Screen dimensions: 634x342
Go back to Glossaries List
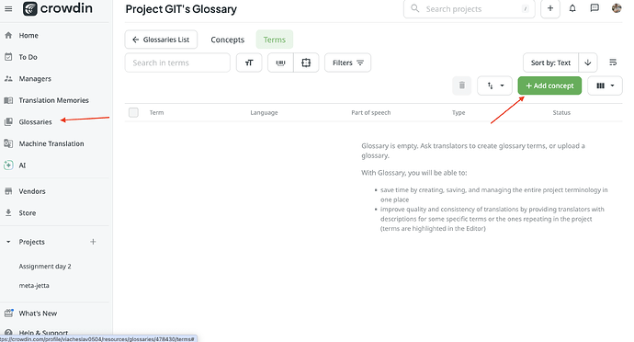point(161,40)
